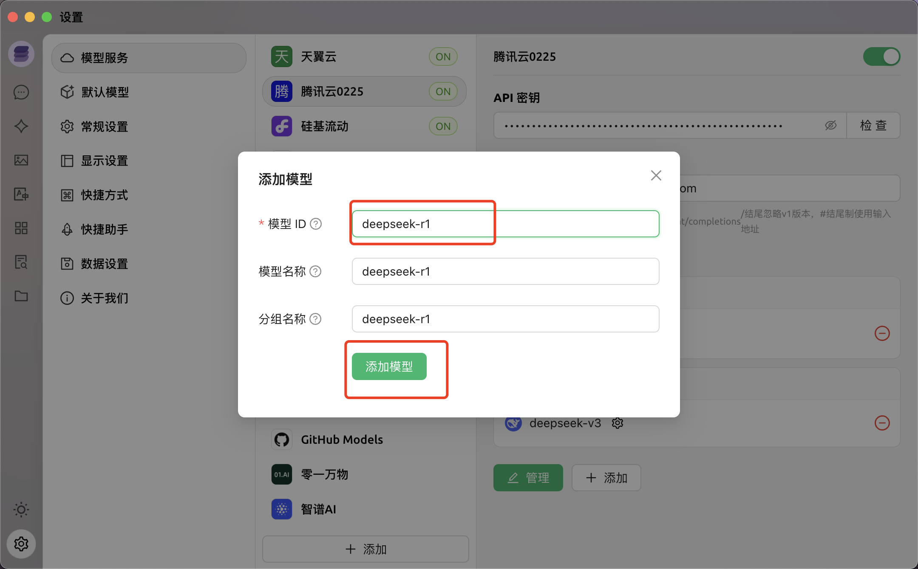Screen dimensions: 918x569
Task: Click the 检查 API key button
Action: (873, 125)
